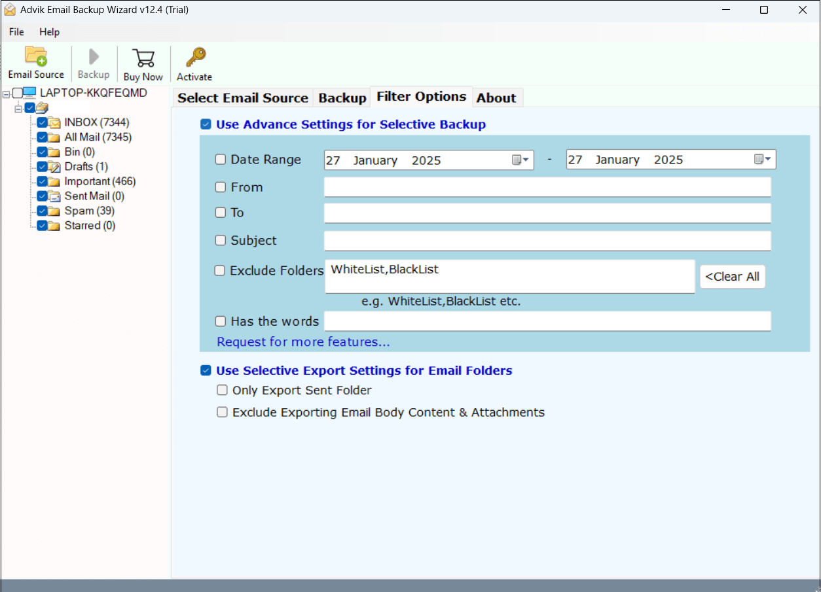Click the Exclude Folders text box
Viewport: 821px width, 592px height.
coord(510,277)
